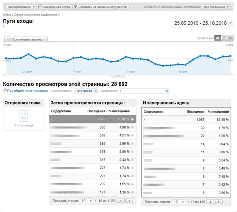Click arrow on the 588 visits row
The width and height of the screenshot is (237, 212).
click(x=133, y=135)
